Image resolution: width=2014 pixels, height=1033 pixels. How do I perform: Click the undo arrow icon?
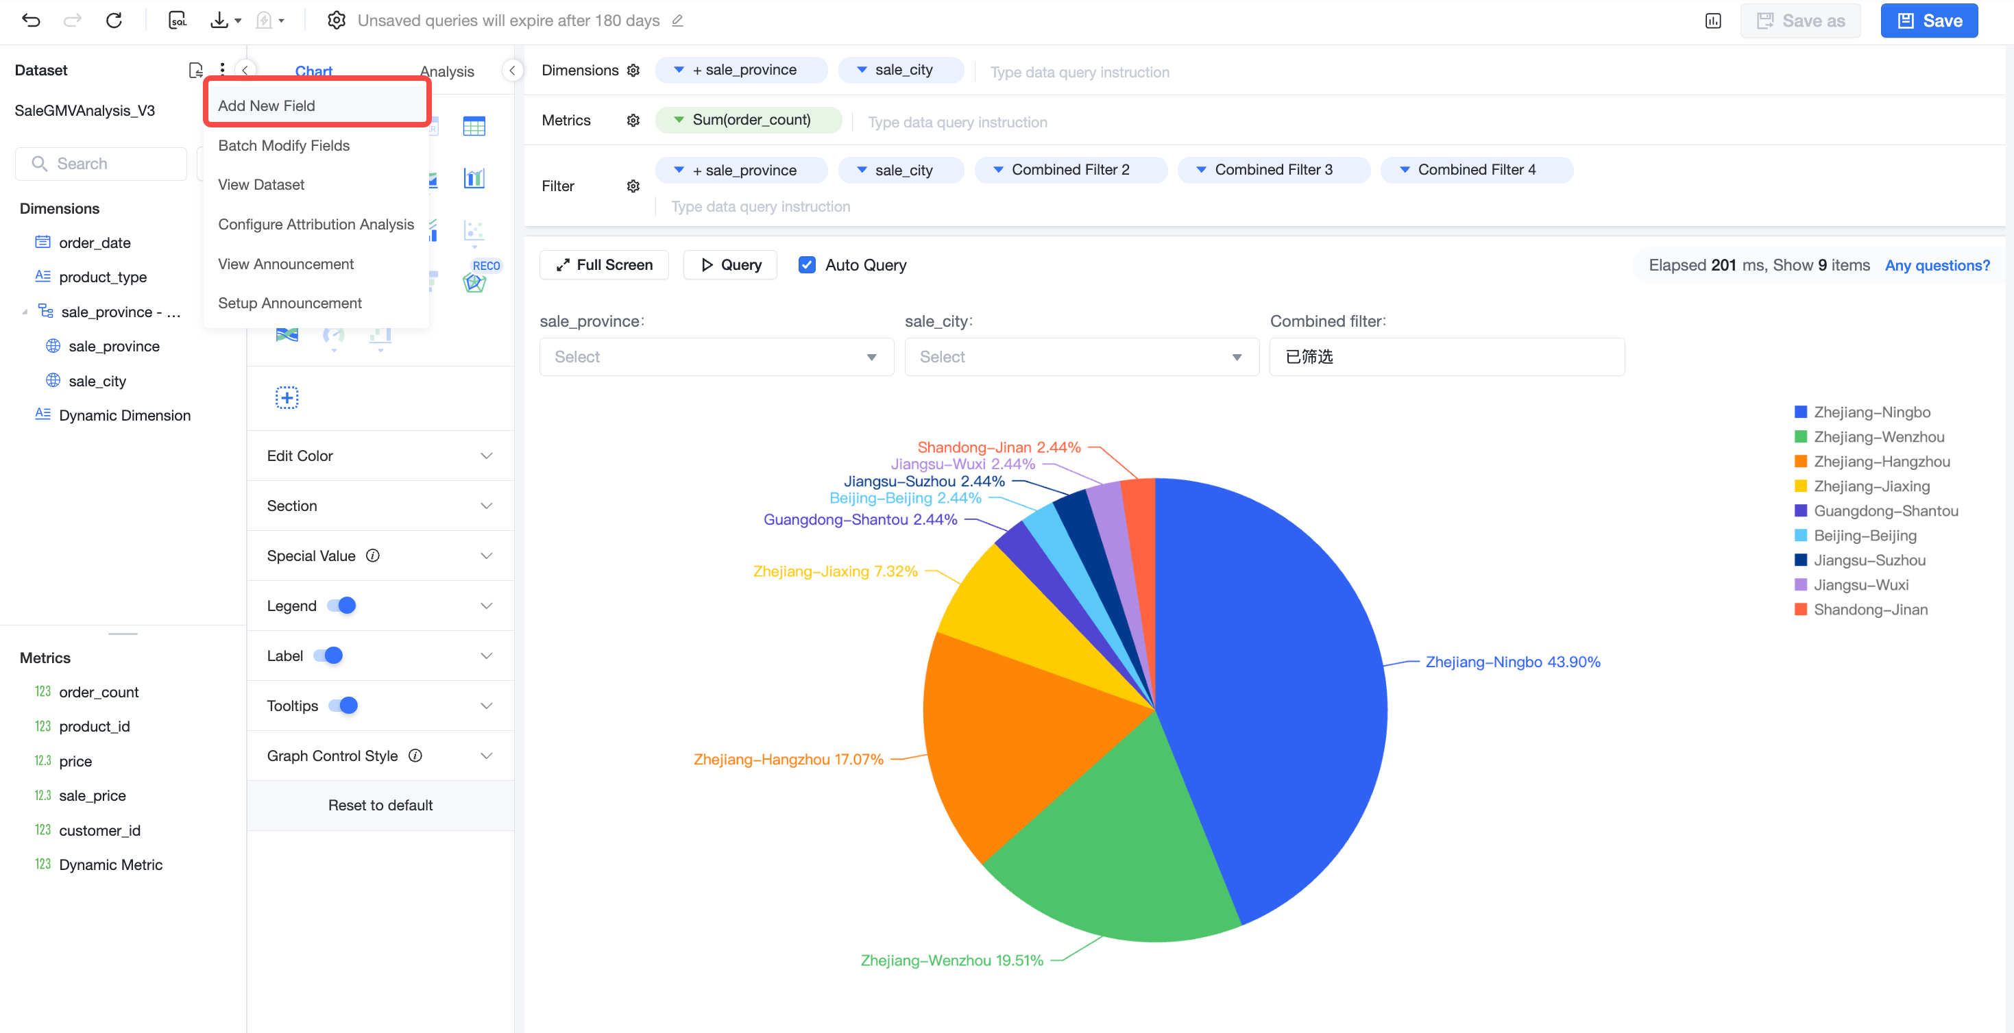[x=32, y=21]
